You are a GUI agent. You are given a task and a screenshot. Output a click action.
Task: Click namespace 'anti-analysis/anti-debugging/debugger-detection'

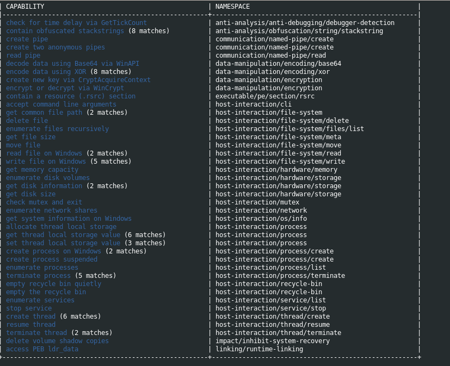(305, 23)
